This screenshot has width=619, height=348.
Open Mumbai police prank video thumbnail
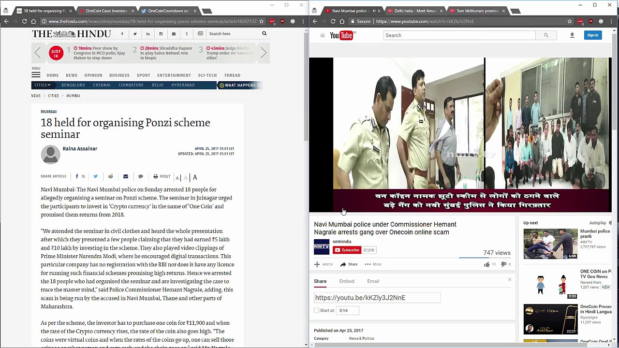pos(550,244)
